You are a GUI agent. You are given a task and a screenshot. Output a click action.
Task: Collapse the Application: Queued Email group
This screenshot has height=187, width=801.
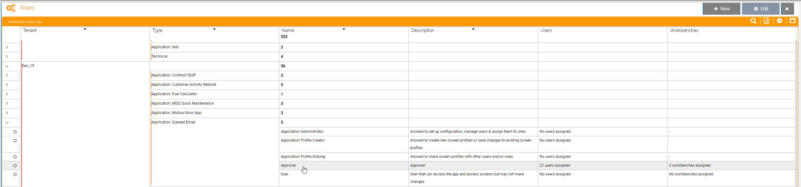(7, 122)
